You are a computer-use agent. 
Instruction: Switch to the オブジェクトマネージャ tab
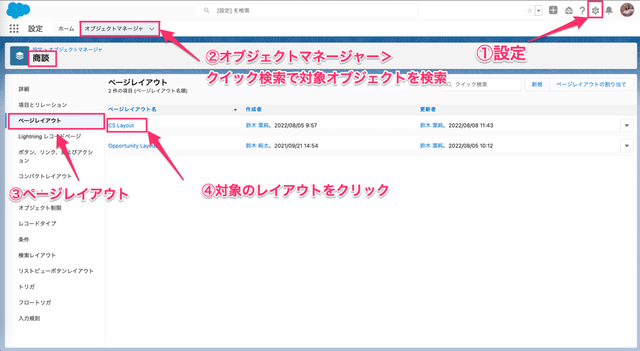[x=114, y=29]
